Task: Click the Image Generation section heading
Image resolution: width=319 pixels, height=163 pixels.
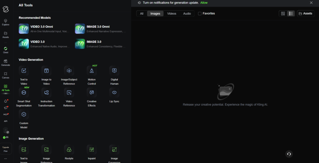Action: 31,139
